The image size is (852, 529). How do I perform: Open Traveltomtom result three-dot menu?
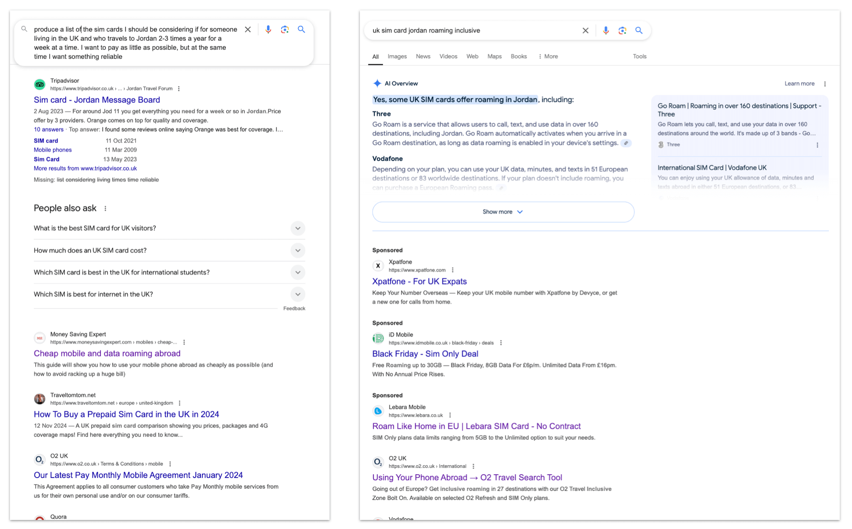[180, 403]
